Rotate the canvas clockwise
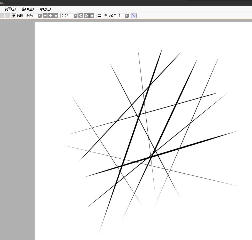 point(86,16)
